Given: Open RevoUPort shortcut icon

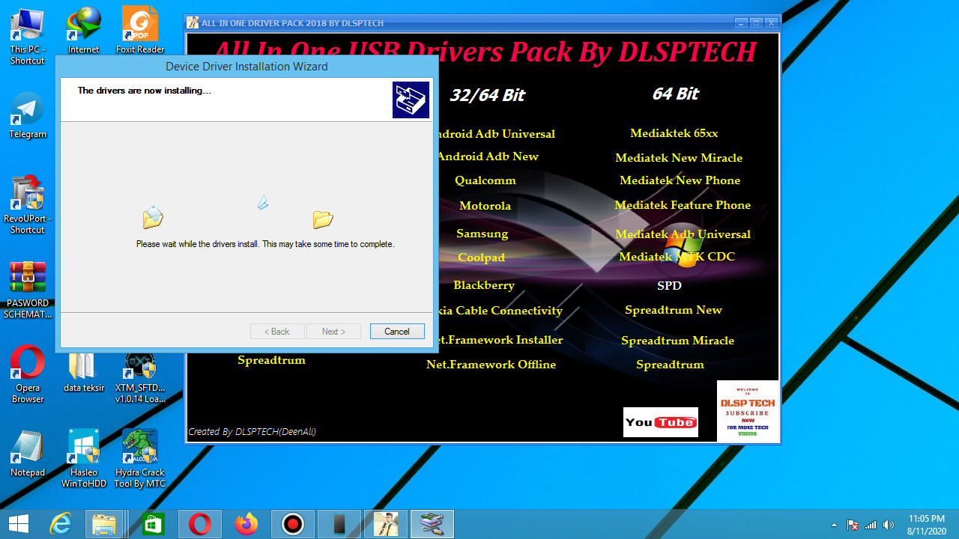Looking at the screenshot, I should pos(27,204).
